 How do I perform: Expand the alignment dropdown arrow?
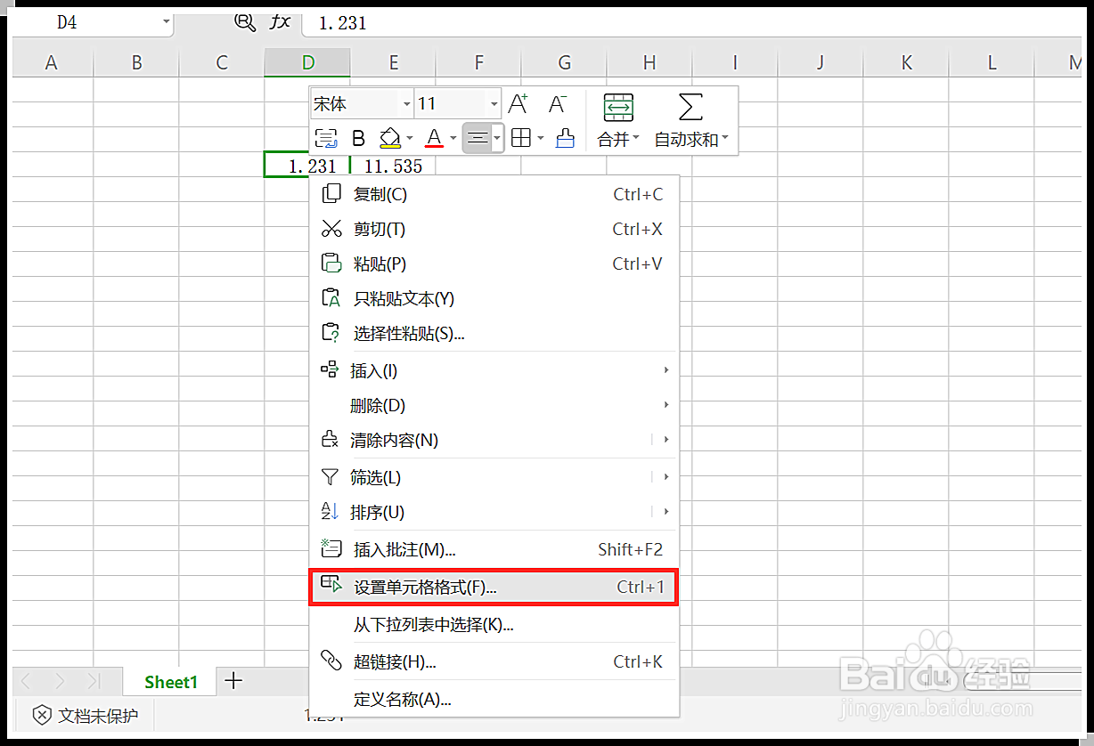497,138
